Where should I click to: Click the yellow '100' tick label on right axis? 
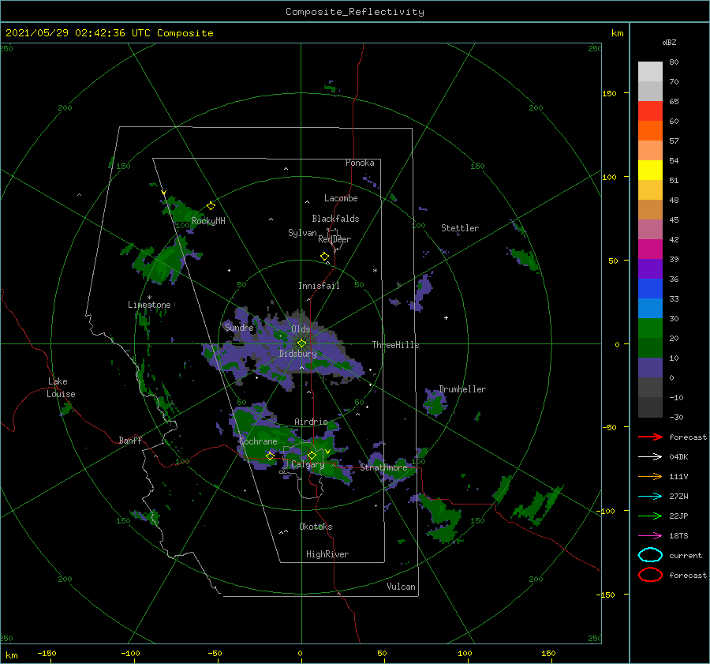(609, 177)
